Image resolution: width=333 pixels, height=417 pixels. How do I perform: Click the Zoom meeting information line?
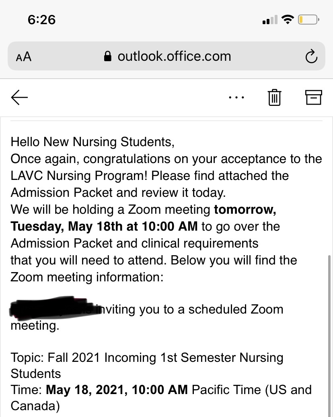87,277
